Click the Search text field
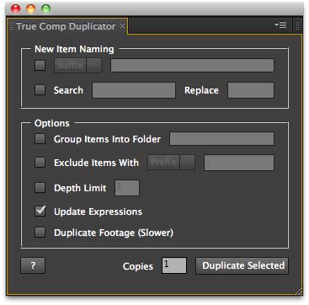Screen dimensions: 309x305 tap(134, 90)
